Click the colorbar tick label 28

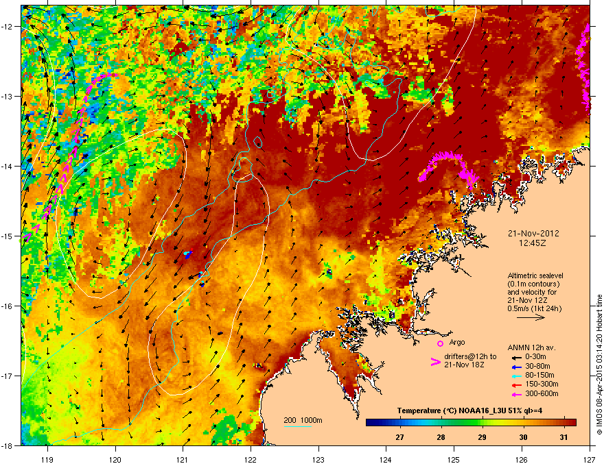pos(441,437)
